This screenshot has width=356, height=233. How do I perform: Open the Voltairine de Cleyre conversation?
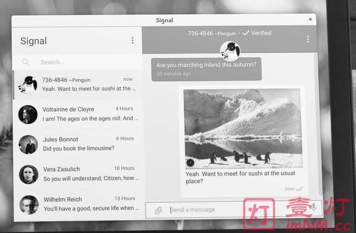[78, 114]
